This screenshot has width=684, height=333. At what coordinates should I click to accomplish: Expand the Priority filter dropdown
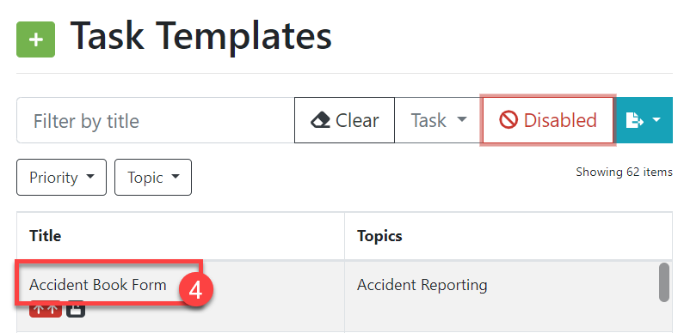[x=61, y=177]
